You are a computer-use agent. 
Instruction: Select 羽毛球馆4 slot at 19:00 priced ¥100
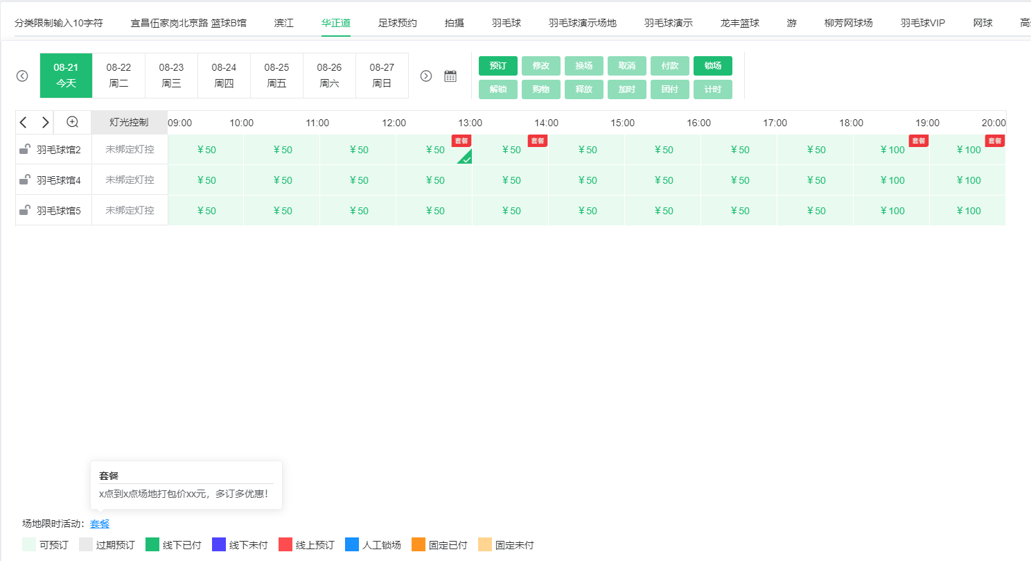coord(892,180)
